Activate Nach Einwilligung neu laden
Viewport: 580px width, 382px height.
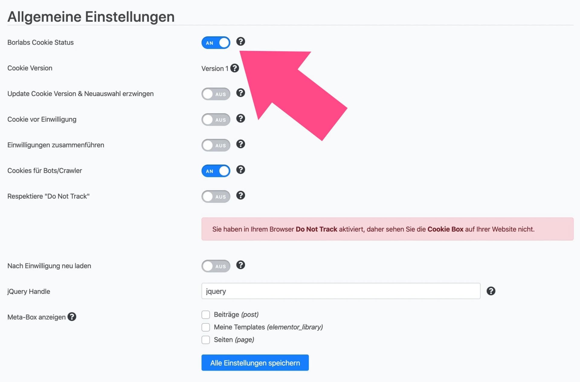[216, 266]
